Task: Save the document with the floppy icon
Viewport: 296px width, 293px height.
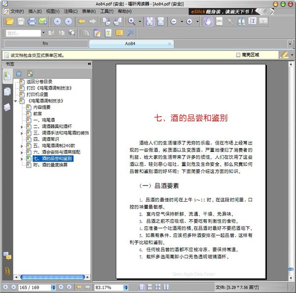Action: pos(21,21)
